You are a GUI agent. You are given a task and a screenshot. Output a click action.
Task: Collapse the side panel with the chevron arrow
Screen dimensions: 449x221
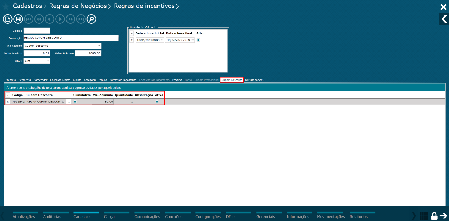[444, 19]
